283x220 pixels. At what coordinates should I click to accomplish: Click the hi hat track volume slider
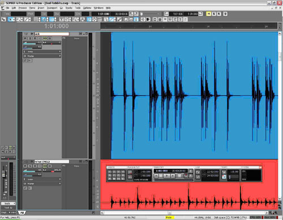coord(32,170)
